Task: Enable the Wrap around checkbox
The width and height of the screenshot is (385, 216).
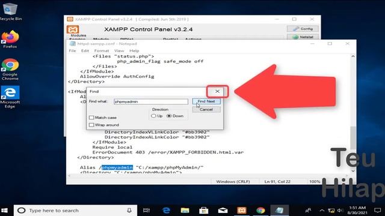Action: click(91, 125)
